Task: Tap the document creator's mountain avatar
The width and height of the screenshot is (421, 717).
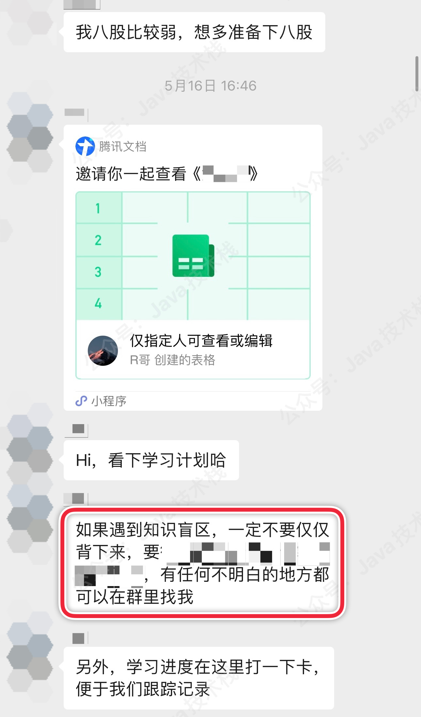Action: [x=103, y=351]
